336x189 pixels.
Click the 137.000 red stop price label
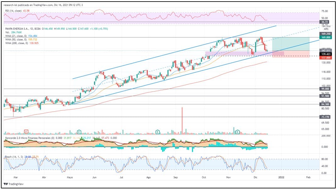click(x=326, y=58)
